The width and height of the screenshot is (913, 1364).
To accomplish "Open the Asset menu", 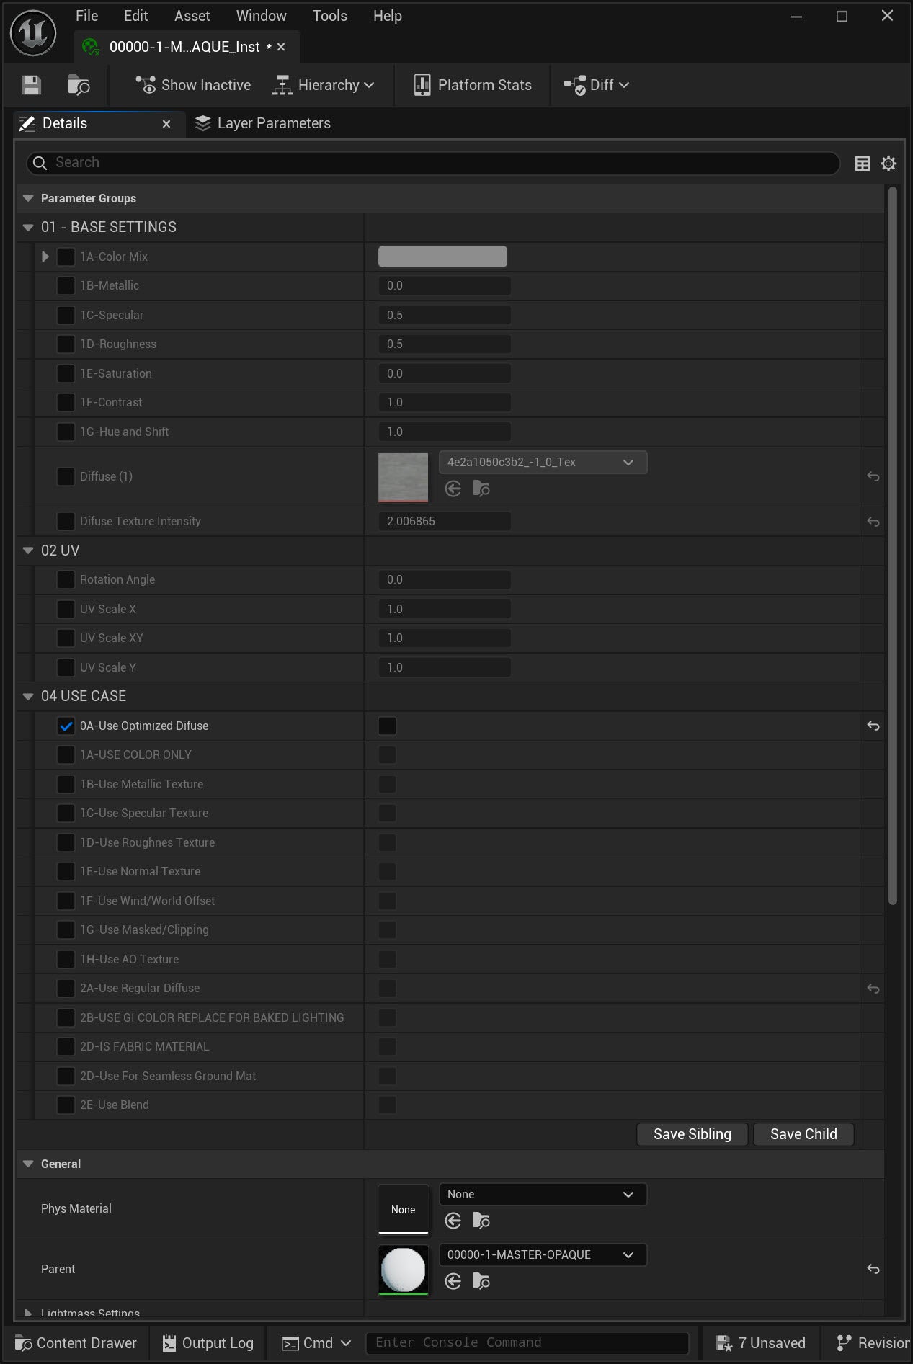I will coord(192,15).
